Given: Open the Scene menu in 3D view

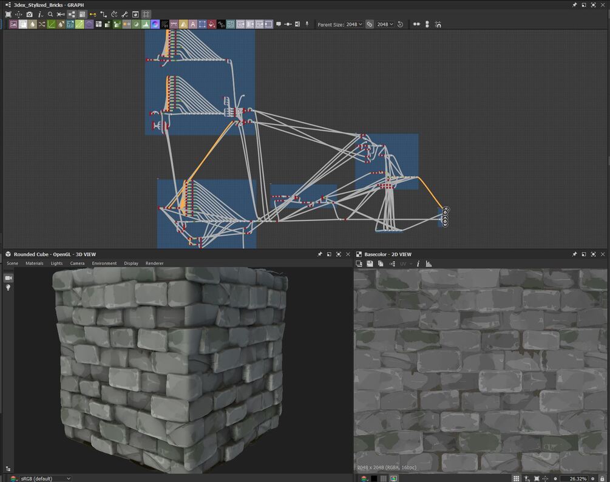Looking at the screenshot, I should (x=13, y=263).
